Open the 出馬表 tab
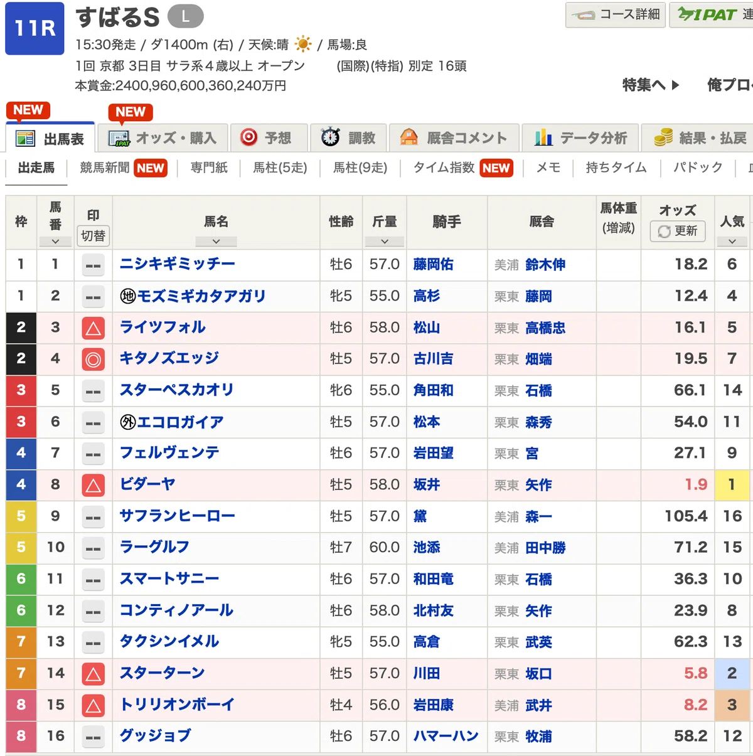This screenshot has height=756, width=753. [x=50, y=138]
